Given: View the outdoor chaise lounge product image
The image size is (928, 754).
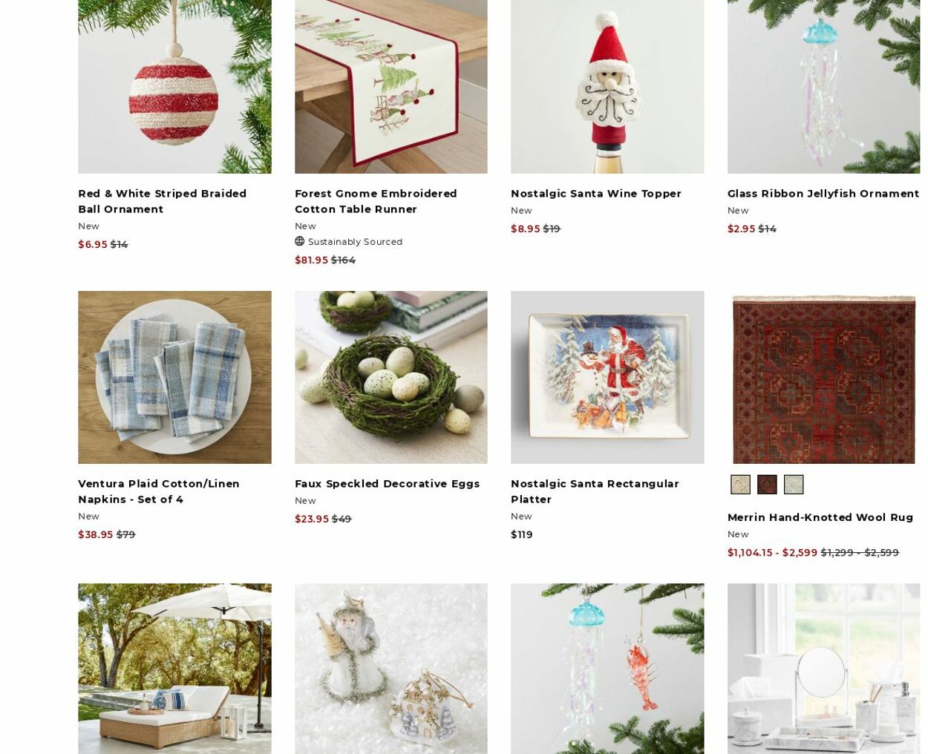Looking at the screenshot, I should pyautogui.click(x=174, y=669).
